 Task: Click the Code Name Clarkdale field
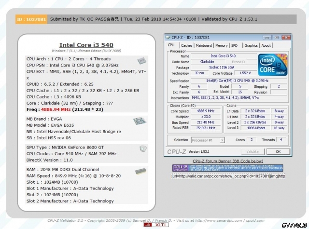[208, 62]
